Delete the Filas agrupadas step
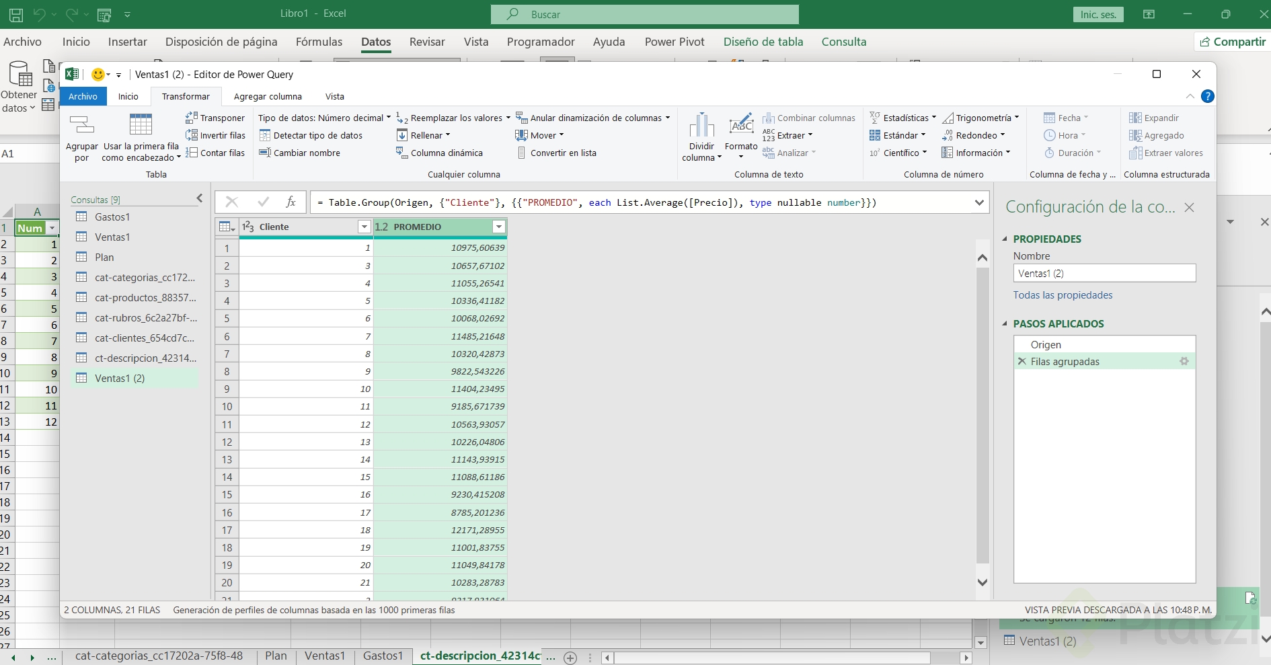This screenshot has width=1271, height=665. (x=1022, y=362)
